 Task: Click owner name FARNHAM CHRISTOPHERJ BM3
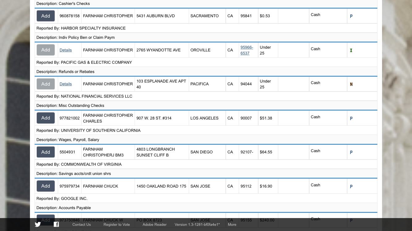point(103,152)
